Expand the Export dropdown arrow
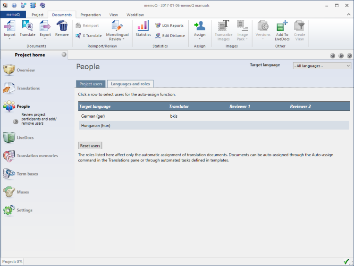Screen dimensions: 354x266 click(45, 39)
